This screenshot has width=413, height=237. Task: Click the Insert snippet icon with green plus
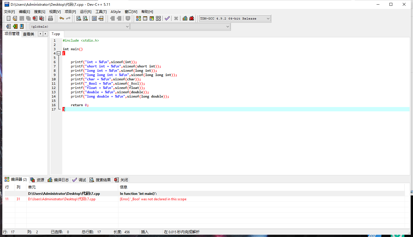[15, 26]
